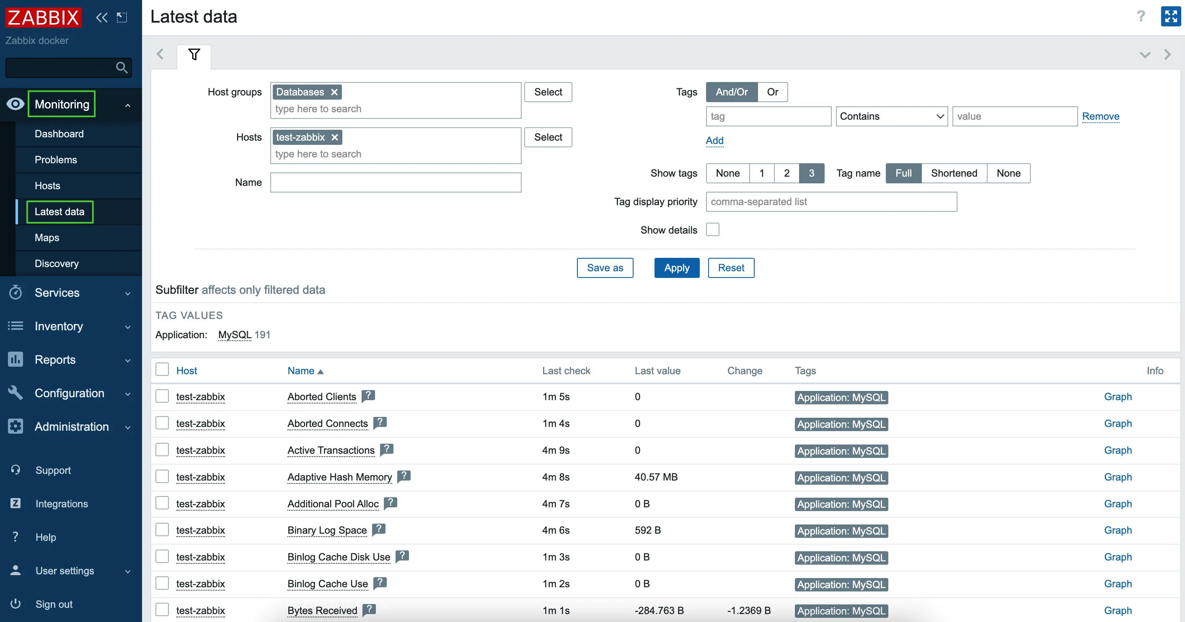
Task: Click the Reports bar chart icon
Action: pos(15,360)
